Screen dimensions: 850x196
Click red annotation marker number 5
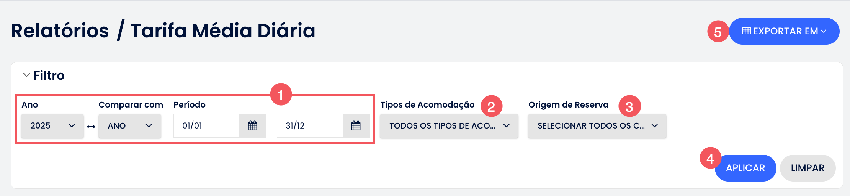[718, 31]
